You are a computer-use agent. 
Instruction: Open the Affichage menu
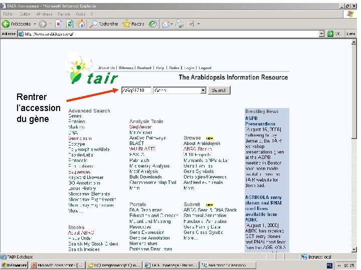pyautogui.click(x=44, y=14)
